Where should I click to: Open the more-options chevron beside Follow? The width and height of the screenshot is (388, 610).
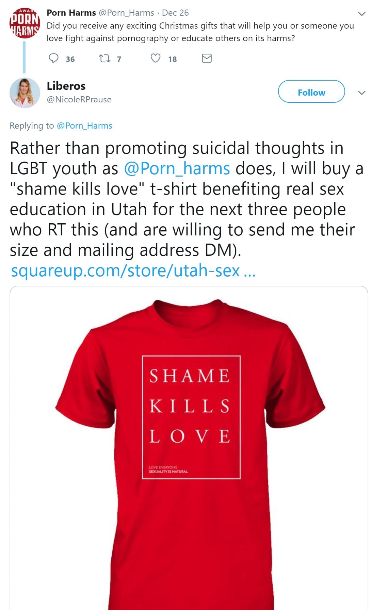(362, 93)
